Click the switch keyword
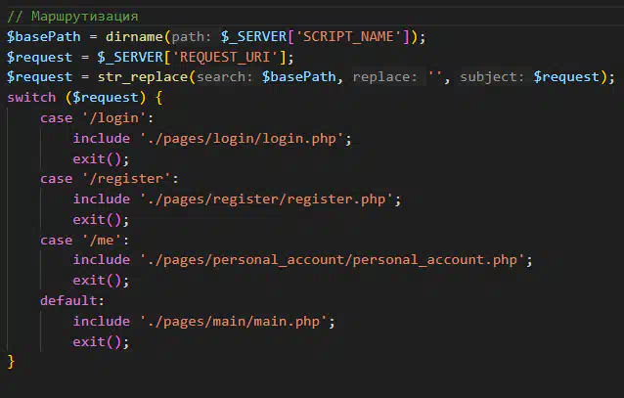 coord(31,97)
